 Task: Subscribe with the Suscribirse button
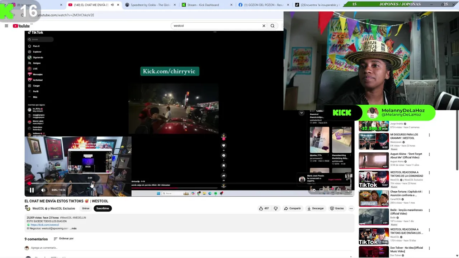point(103,208)
